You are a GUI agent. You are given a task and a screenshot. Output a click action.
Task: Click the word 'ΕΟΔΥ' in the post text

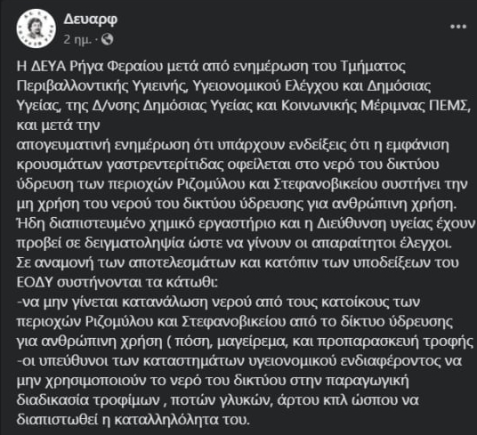(36, 282)
